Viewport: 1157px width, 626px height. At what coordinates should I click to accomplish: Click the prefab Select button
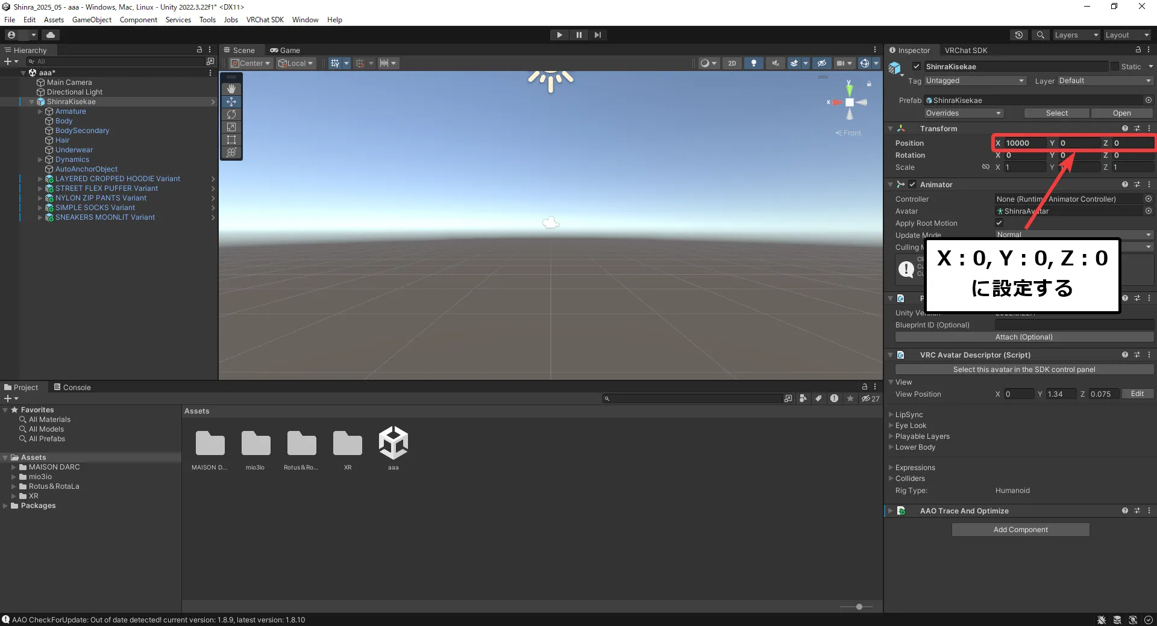[1056, 113]
